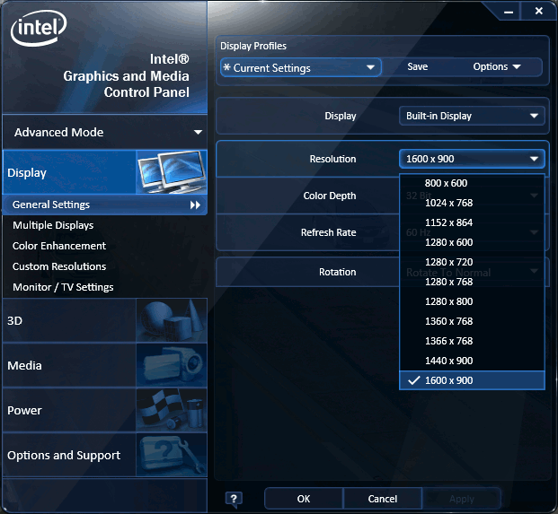Select 1366 x 768 resolution

[x=448, y=341]
